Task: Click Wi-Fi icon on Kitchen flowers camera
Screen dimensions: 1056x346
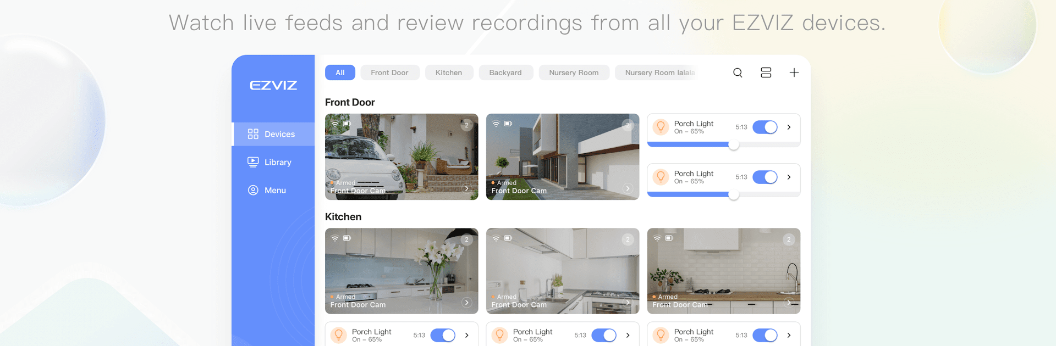Action: click(335, 238)
